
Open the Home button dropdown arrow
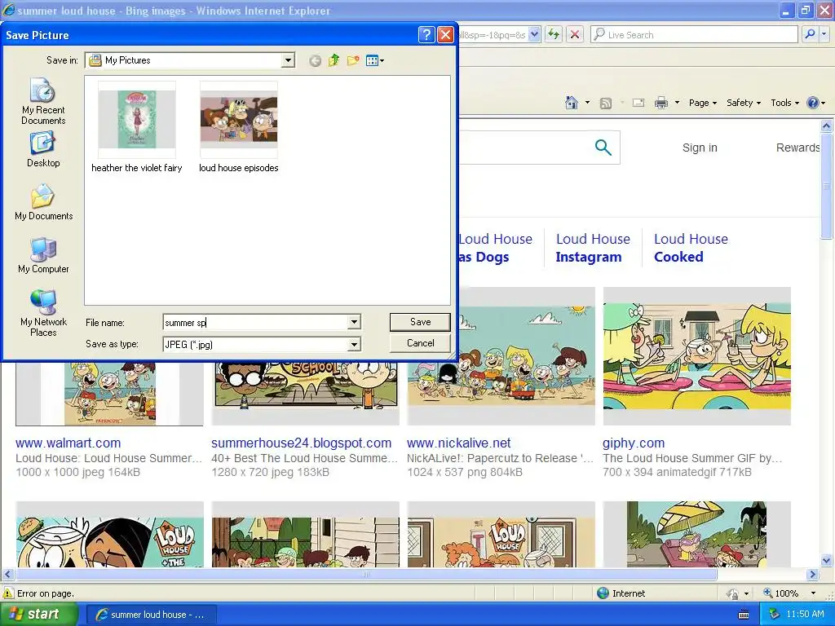(x=587, y=103)
